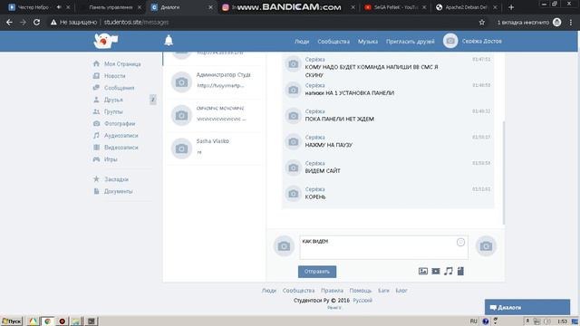Click the Документы file icon

97,191
